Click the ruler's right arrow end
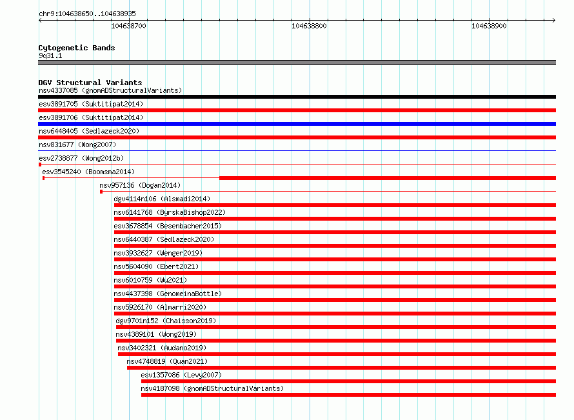The height and width of the screenshot is (420, 574). click(x=554, y=20)
